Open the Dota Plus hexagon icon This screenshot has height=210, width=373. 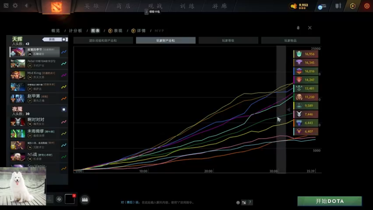(352, 6)
